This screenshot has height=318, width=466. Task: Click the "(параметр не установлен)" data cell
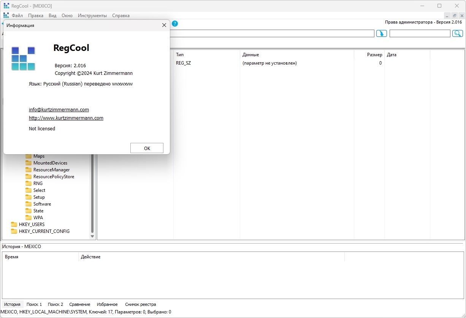tap(269, 63)
